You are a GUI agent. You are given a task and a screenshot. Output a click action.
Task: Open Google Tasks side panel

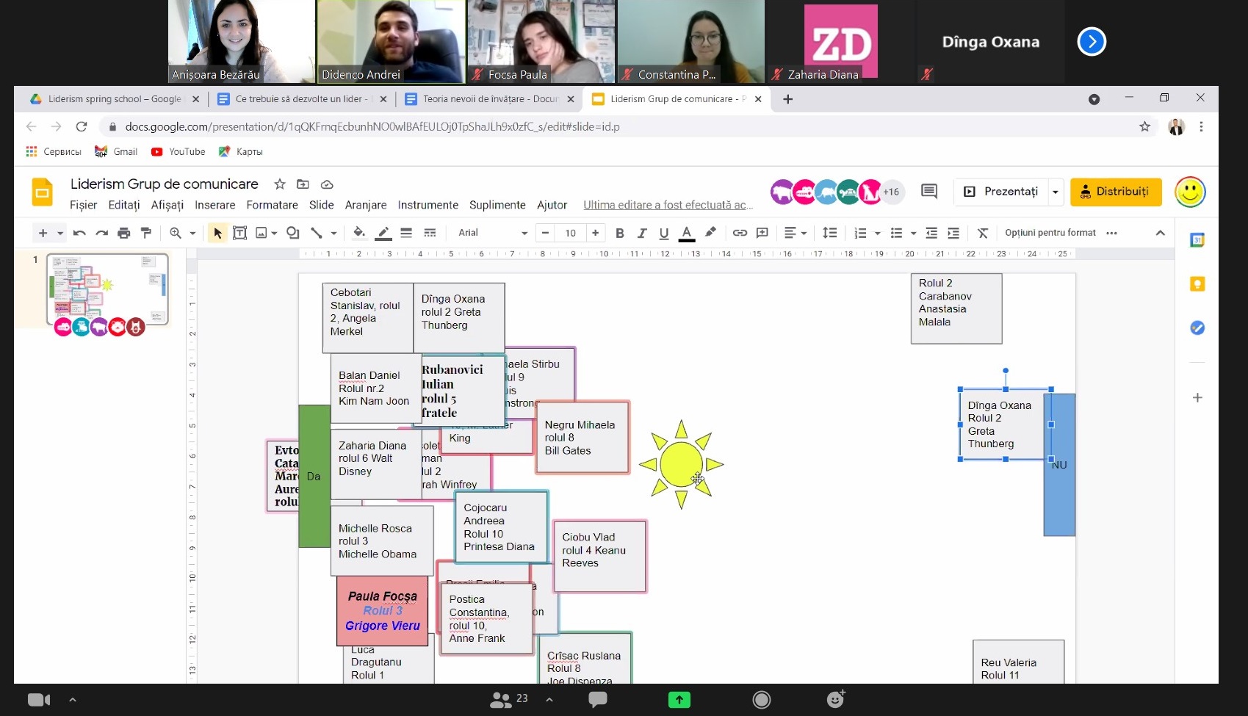pyautogui.click(x=1197, y=328)
